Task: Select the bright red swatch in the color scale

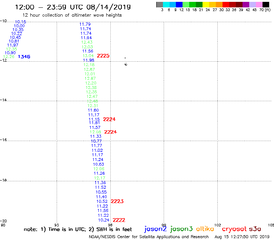Action: (x=226, y=4)
